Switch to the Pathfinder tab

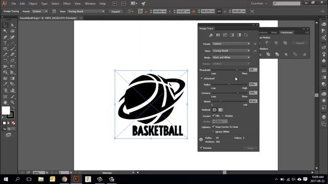click(x=286, y=33)
